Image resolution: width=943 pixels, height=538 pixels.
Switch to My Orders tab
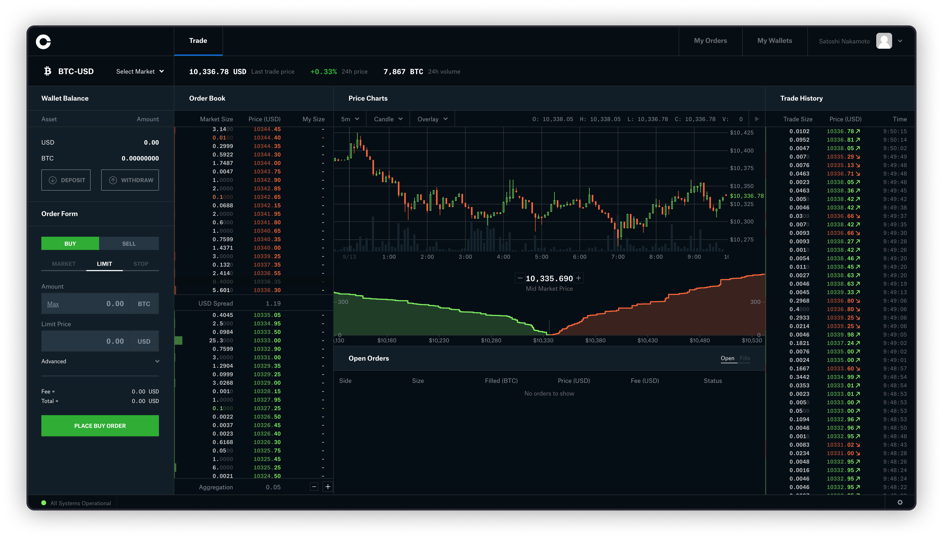pyautogui.click(x=710, y=40)
